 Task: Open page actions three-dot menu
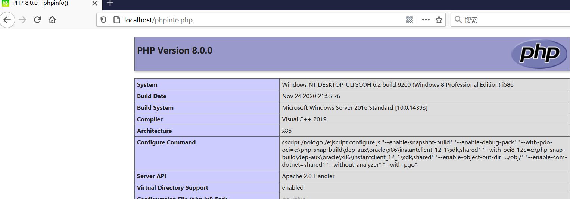tap(426, 20)
